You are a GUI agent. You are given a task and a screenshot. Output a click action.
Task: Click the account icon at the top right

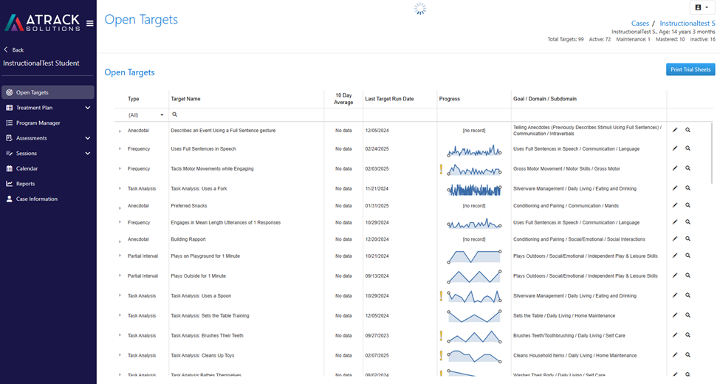click(x=702, y=7)
